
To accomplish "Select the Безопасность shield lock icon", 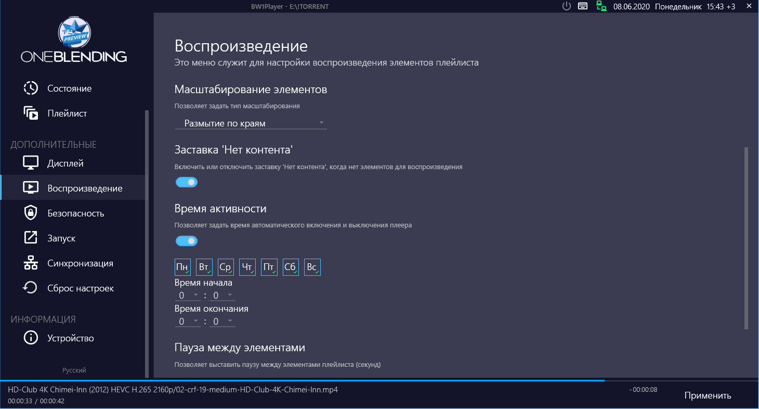I will coord(31,213).
